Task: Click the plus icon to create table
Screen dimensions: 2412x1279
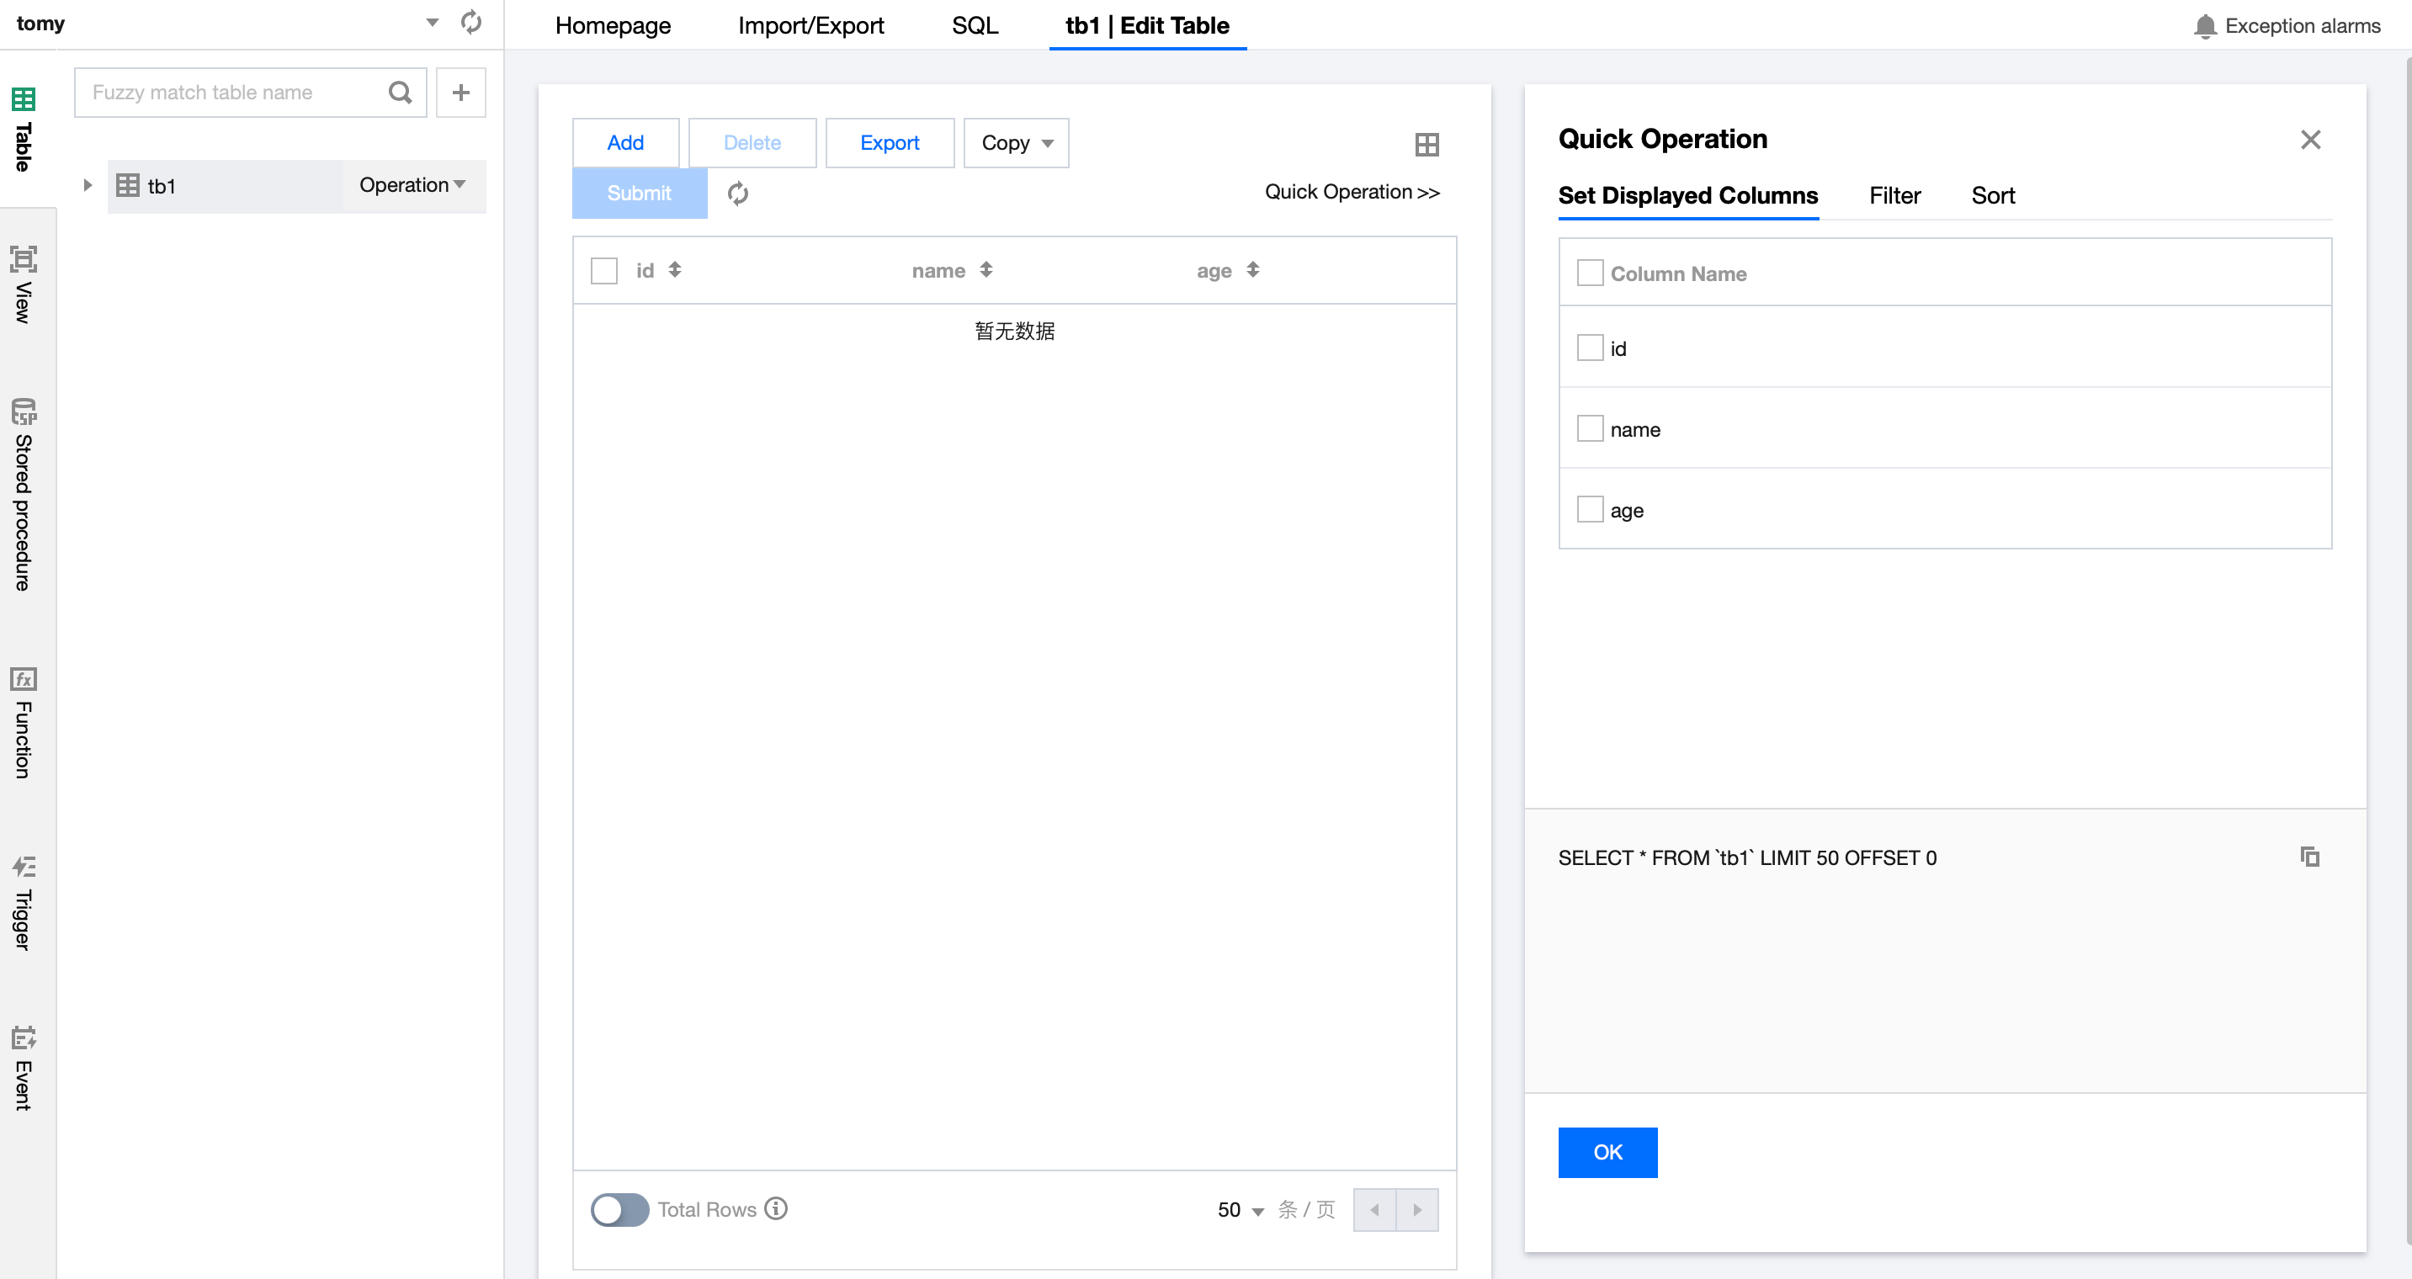Action: pos(460,92)
